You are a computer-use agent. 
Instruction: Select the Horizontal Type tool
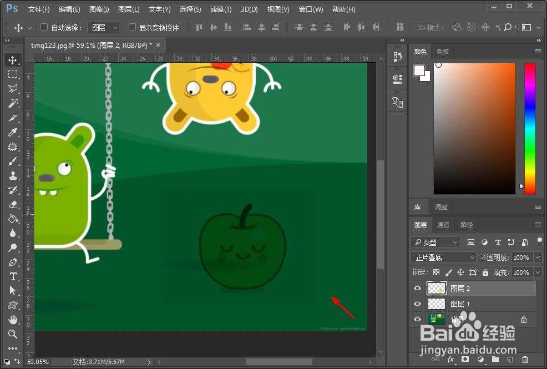(x=13, y=276)
